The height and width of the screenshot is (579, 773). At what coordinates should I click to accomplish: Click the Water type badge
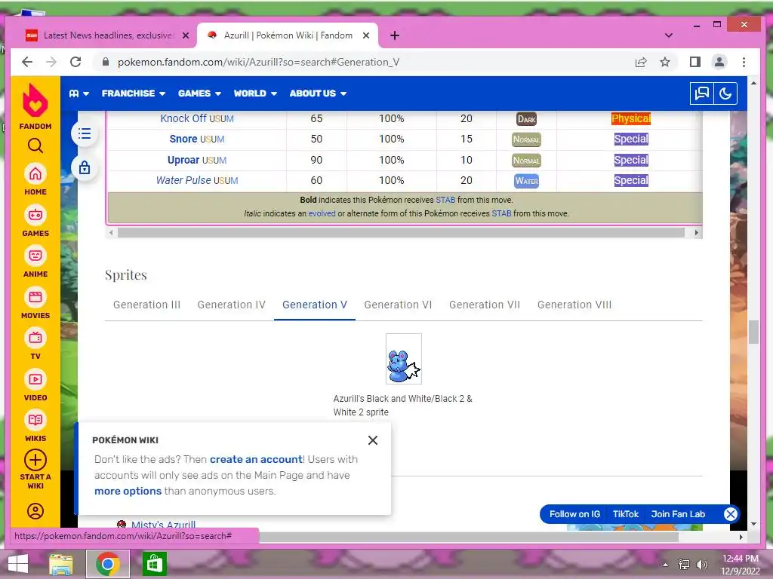[526, 181]
